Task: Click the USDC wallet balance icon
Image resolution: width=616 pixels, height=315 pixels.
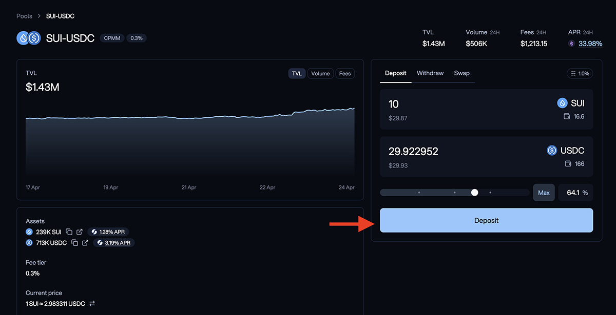Action: click(x=568, y=164)
